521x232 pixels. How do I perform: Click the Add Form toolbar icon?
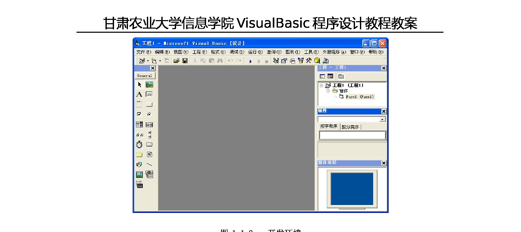click(x=154, y=61)
